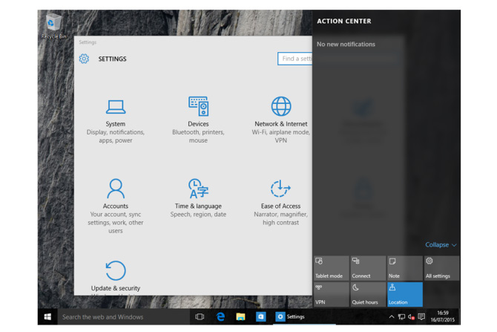Image resolution: width=497 pixels, height=332 pixels.
Task: Click the Action Center tray icon
Action: (x=421, y=316)
